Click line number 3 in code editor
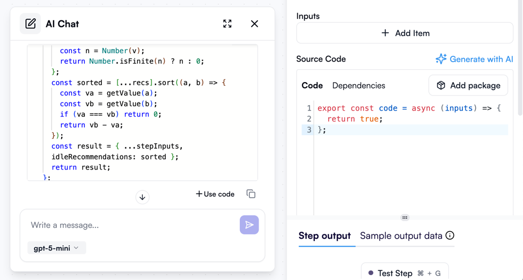The width and height of the screenshot is (523, 280). coord(309,129)
